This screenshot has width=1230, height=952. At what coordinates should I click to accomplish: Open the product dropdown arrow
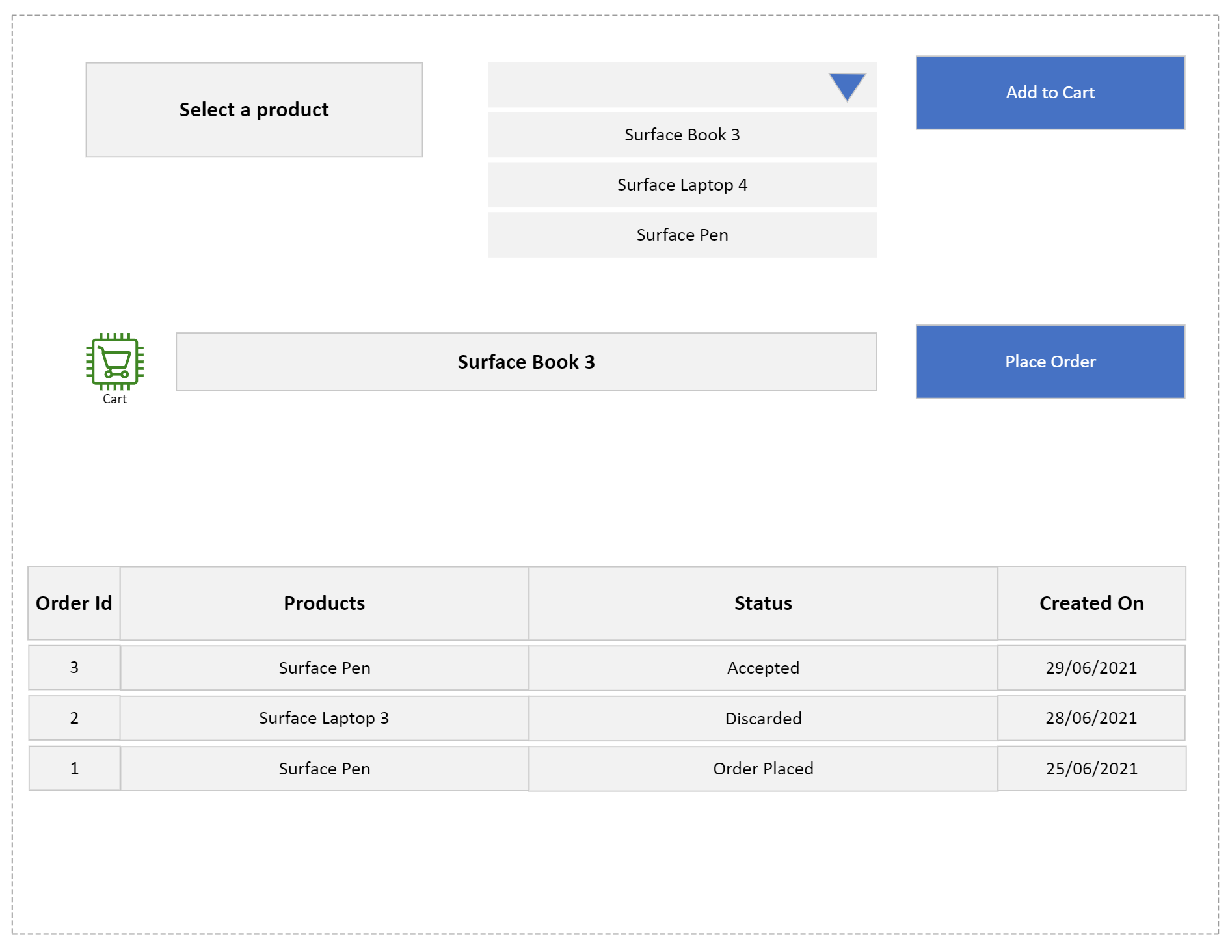click(x=847, y=87)
